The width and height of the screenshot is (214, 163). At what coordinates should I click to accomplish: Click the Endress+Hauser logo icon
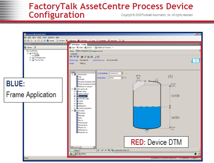click(196, 60)
